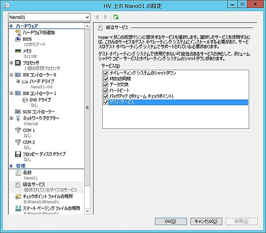Click the IDE コントローラー 0 icon

click(18, 75)
